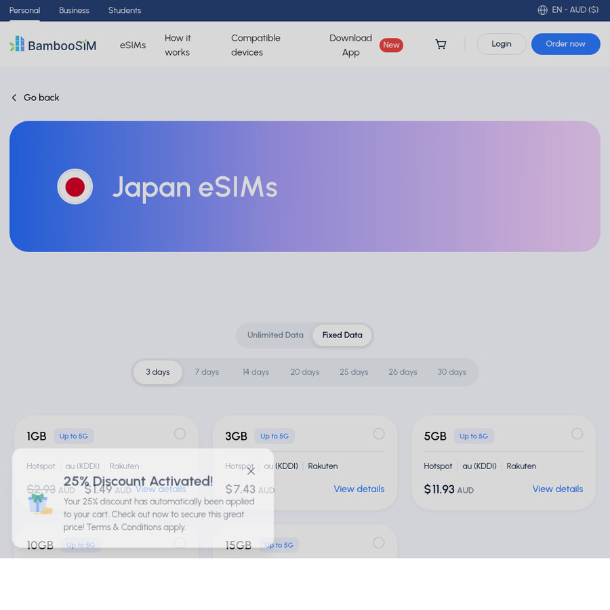Click the gift box icon in notification

tap(40, 504)
